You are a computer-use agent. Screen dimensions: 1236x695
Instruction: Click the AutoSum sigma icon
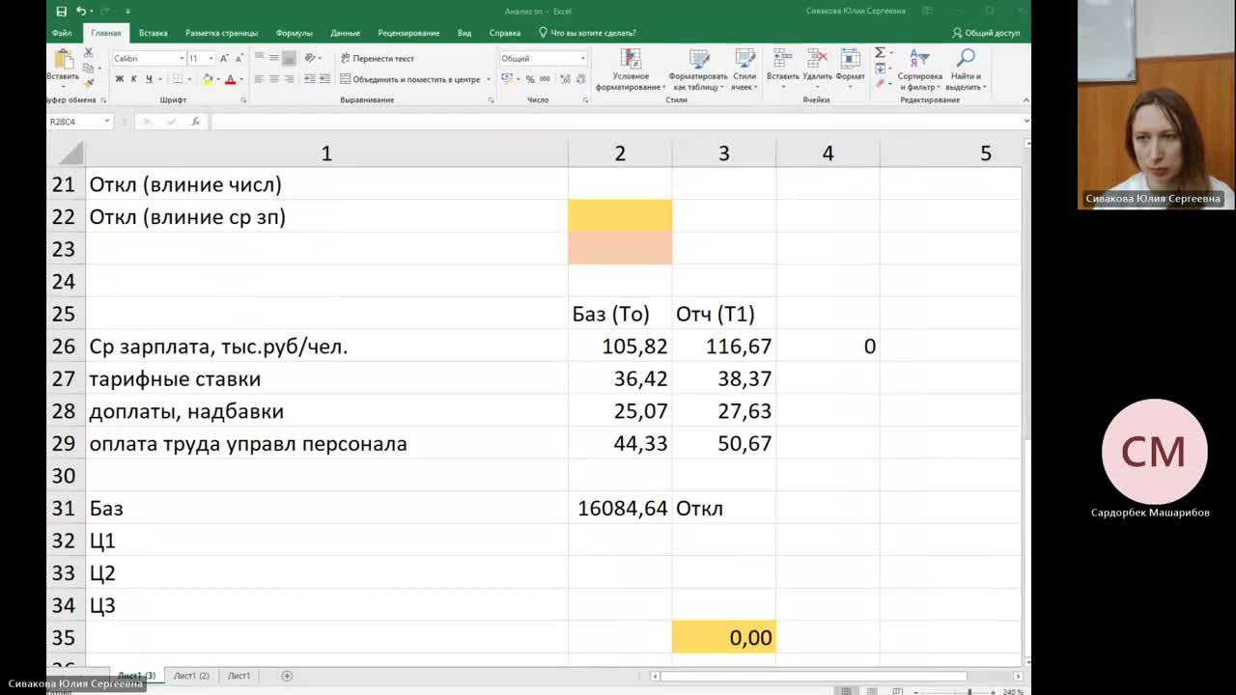[880, 53]
